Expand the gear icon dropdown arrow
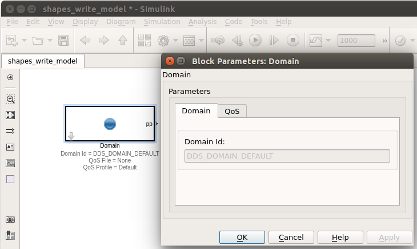This screenshot has height=249, width=417. pos(175,41)
